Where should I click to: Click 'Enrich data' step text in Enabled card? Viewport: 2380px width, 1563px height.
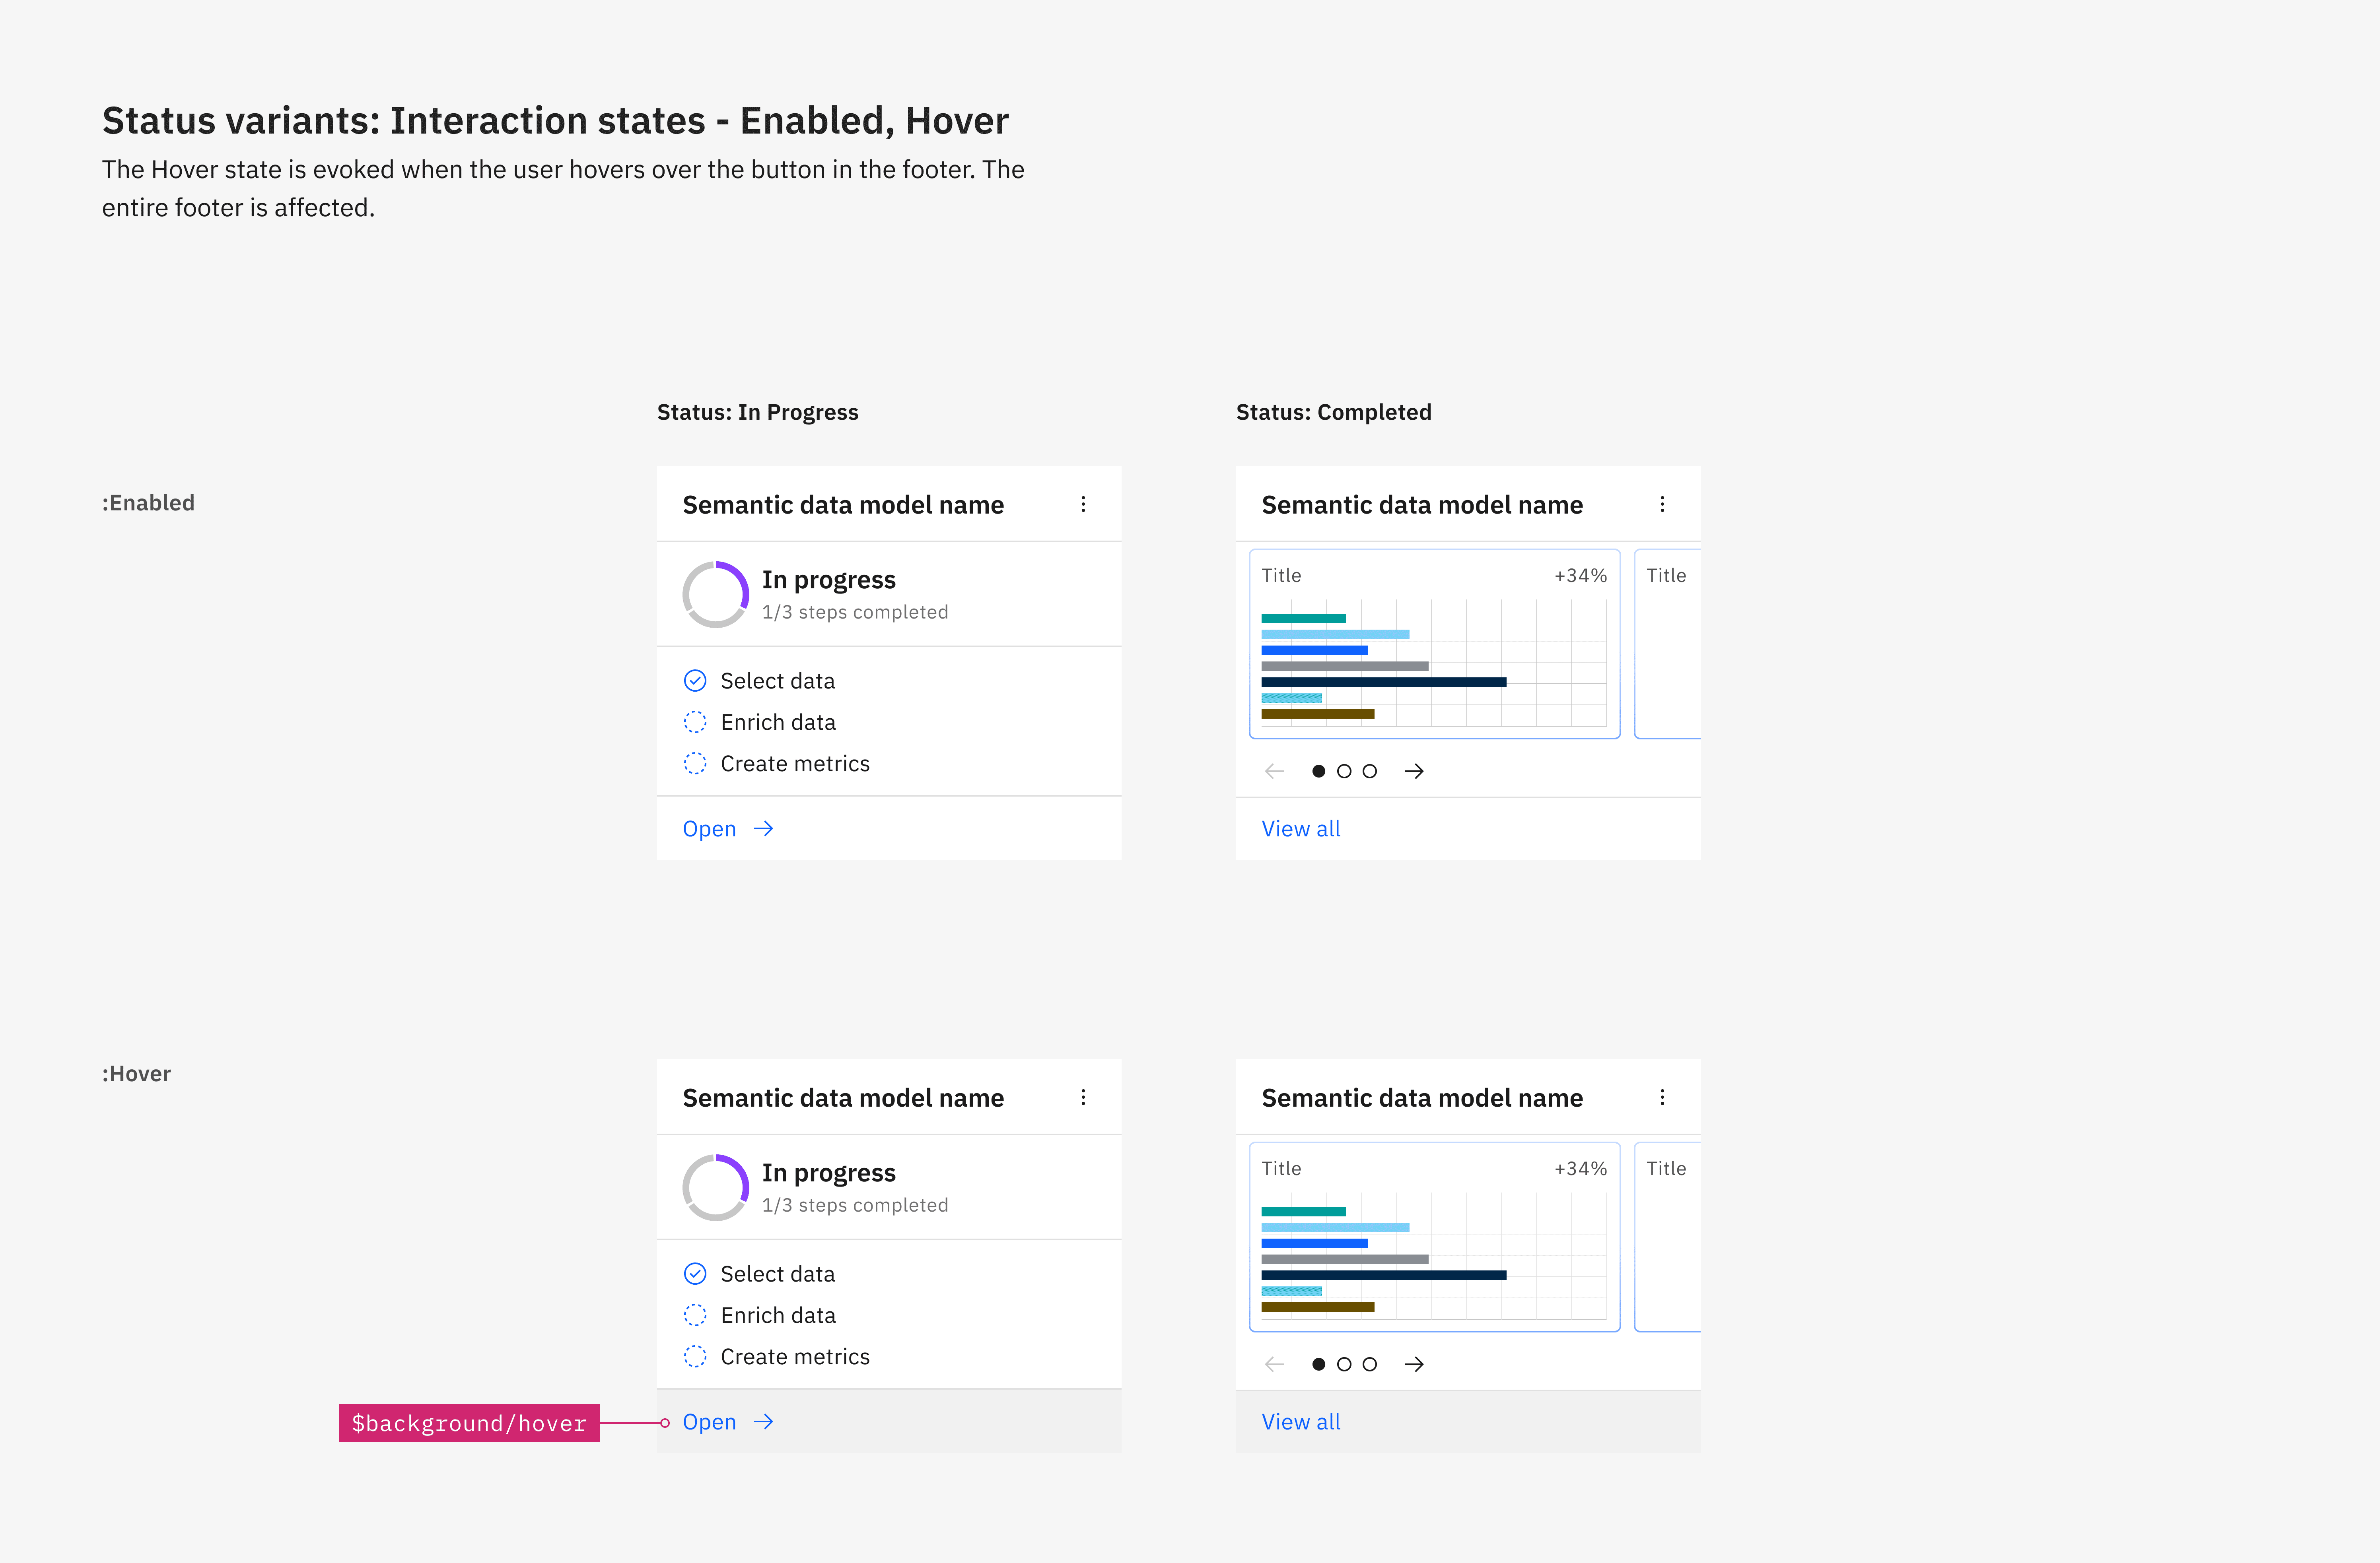click(778, 721)
